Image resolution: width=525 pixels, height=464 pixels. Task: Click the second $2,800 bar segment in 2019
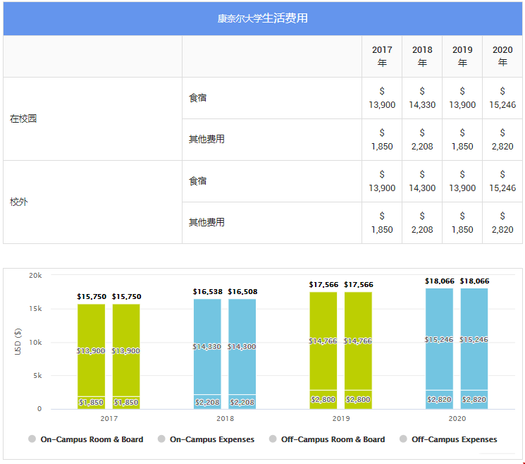click(358, 400)
